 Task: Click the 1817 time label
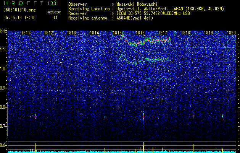[x=163, y=33]
